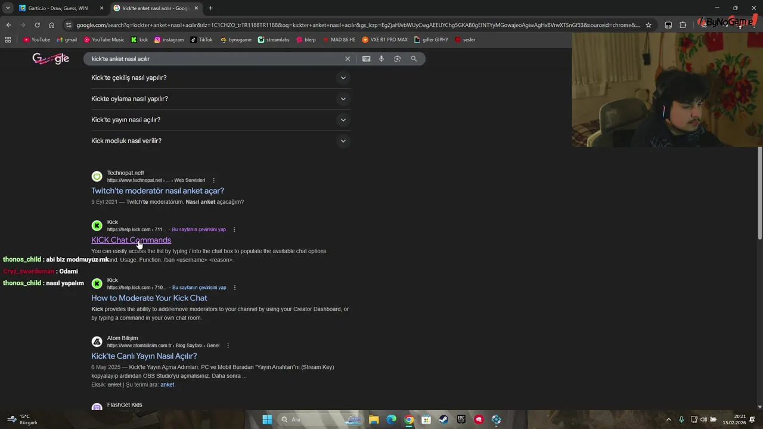Expand "Kick modluk nasıl verilir?" question
Image resolution: width=763 pixels, height=429 pixels.
point(220,141)
